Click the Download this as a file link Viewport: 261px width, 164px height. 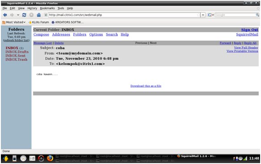pyautogui.click(x=146, y=86)
